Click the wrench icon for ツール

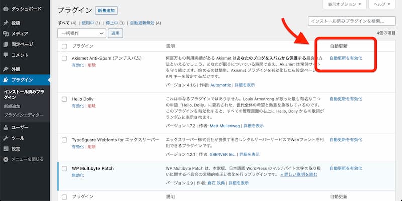(6, 138)
